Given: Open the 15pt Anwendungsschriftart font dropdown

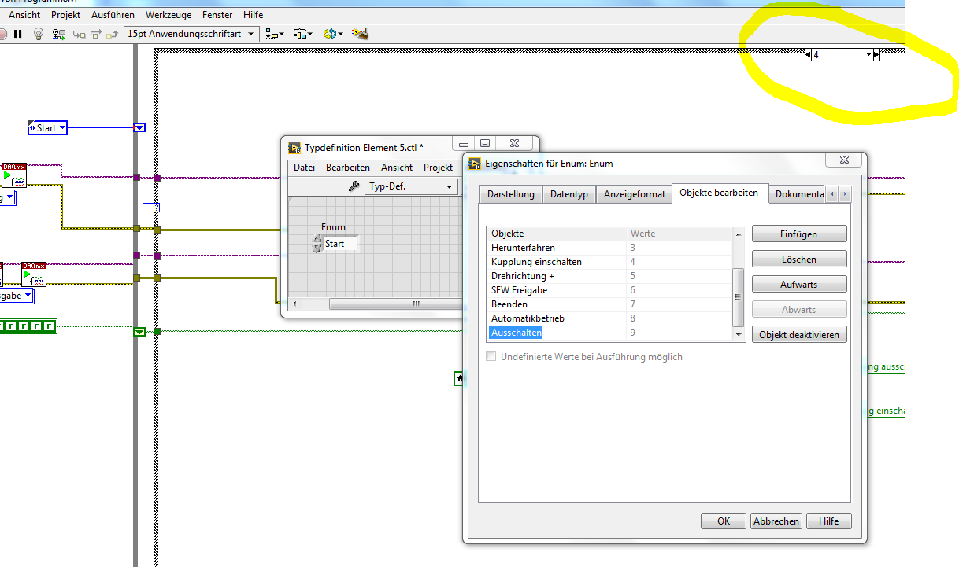Looking at the screenshot, I should pyautogui.click(x=191, y=34).
